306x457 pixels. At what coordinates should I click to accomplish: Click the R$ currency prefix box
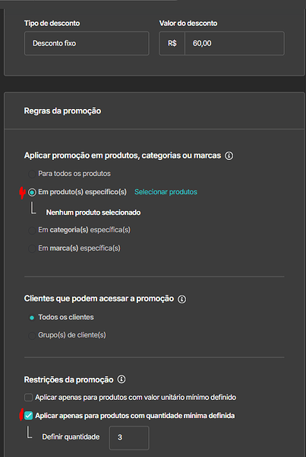point(172,43)
